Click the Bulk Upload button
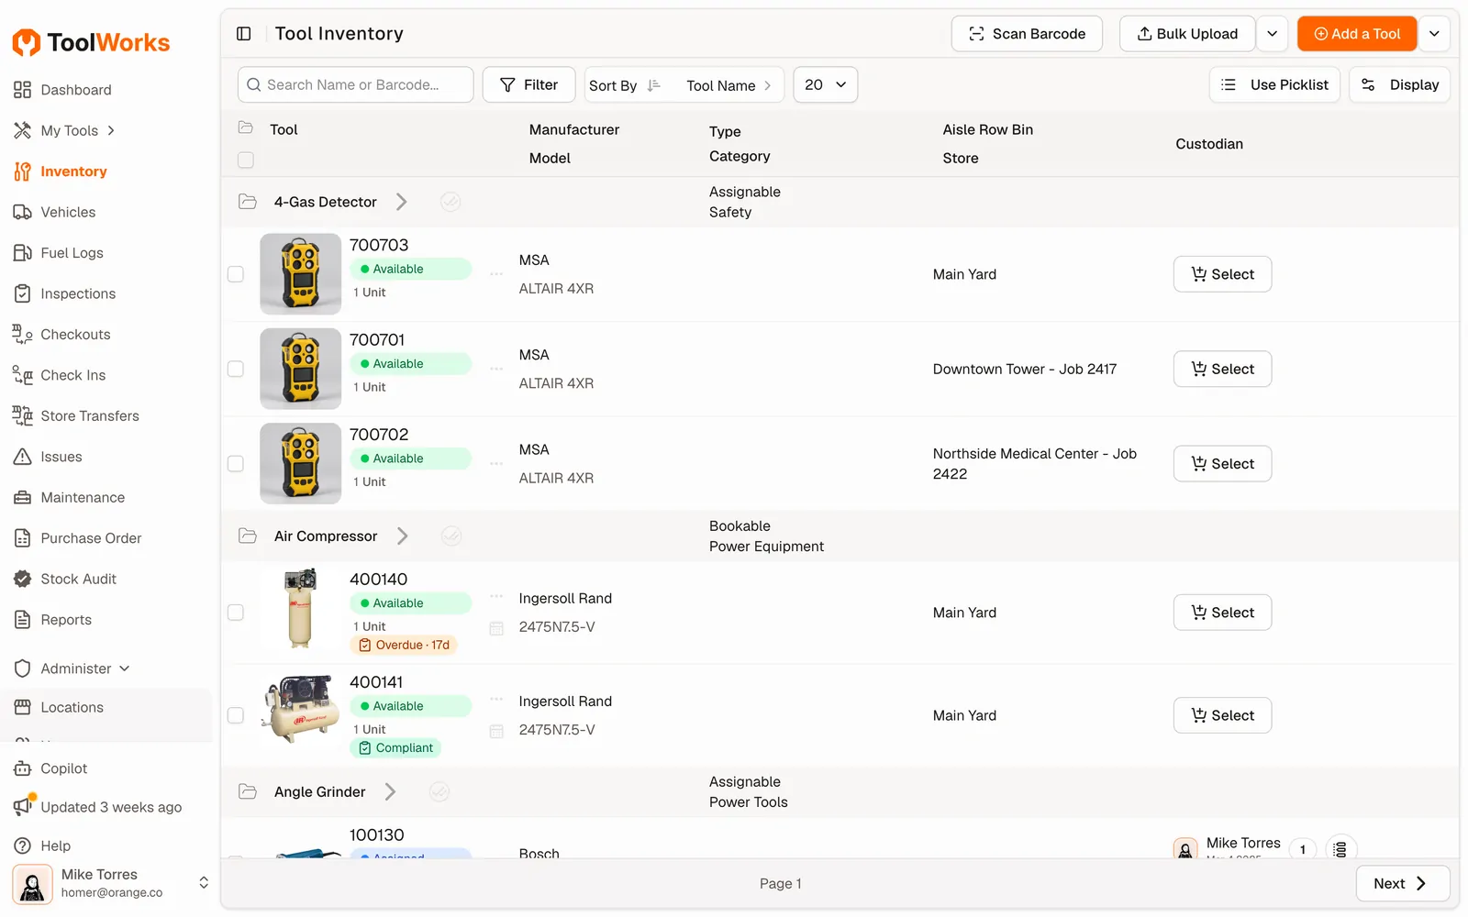Image resolution: width=1468 pixels, height=917 pixels. (x=1187, y=34)
